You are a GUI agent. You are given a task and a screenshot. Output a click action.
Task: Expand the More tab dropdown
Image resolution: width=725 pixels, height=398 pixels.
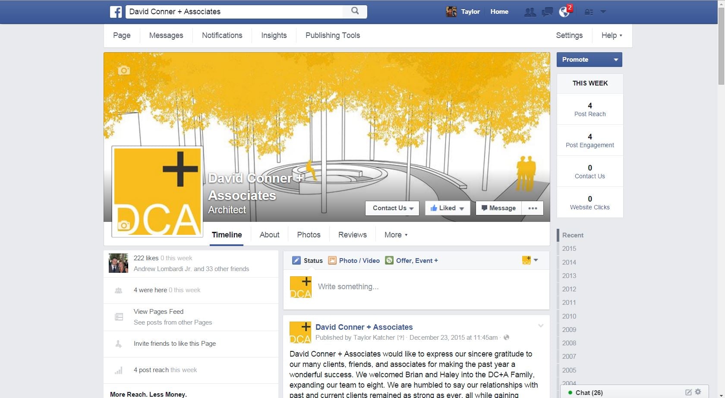pos(396,235)
